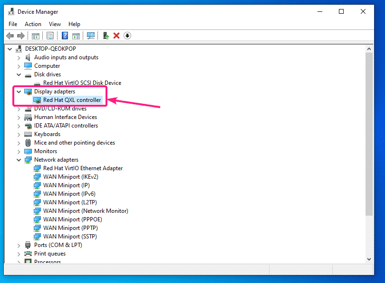Click the Ports (COM & LPT) icon
The image size is (385, 283).
pos(28,245)
